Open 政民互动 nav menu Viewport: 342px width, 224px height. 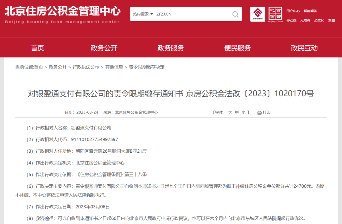(x=304, y=48)
